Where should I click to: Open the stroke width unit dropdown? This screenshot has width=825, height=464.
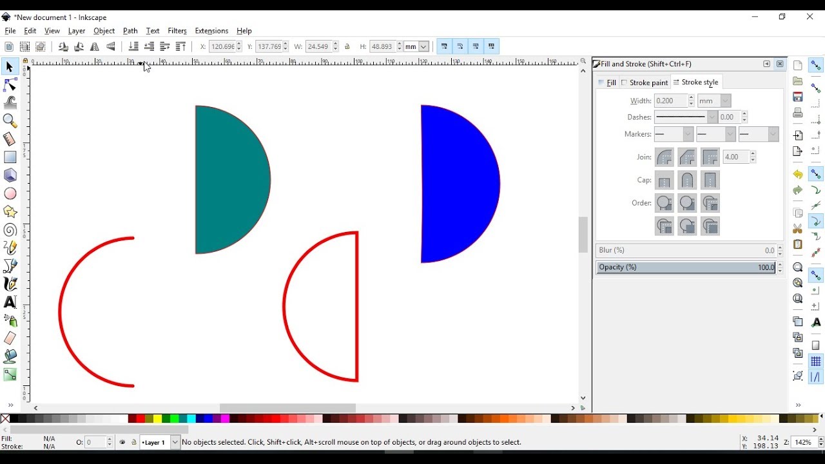714,101
